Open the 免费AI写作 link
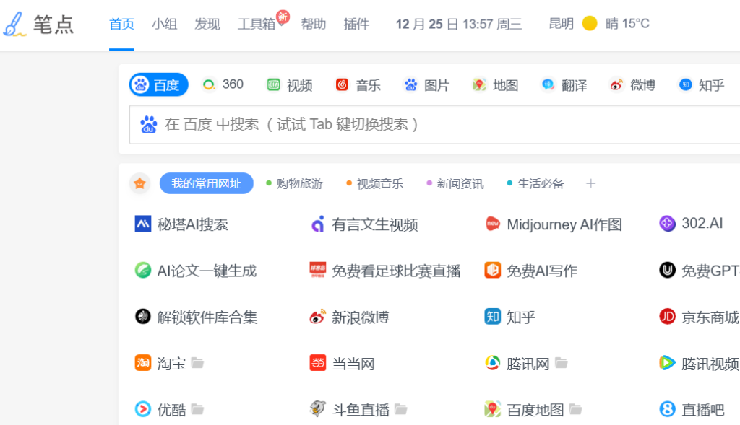This screenshot has width=740, height=425. [531, 271]
